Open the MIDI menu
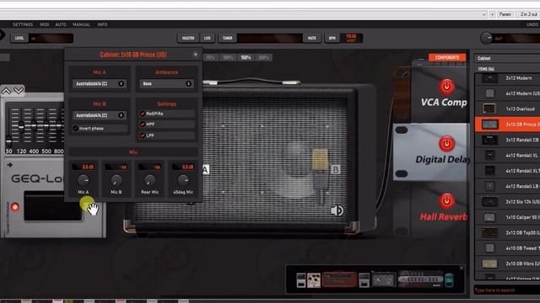The image size is (540, 303). (x=45, y=24)
